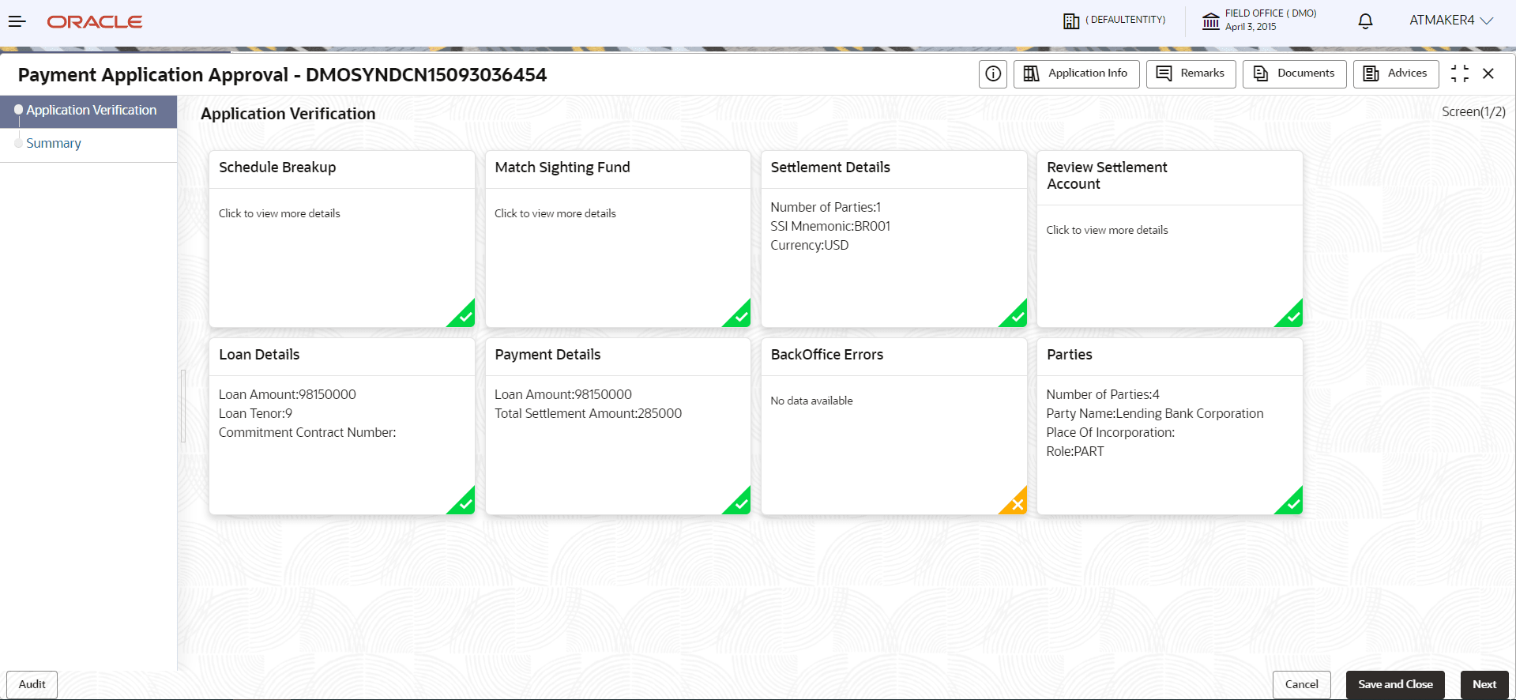Cancel the payment approval
Image resolution: width=1516 pixels, height=700 pixels.
tap(1302, 685)
